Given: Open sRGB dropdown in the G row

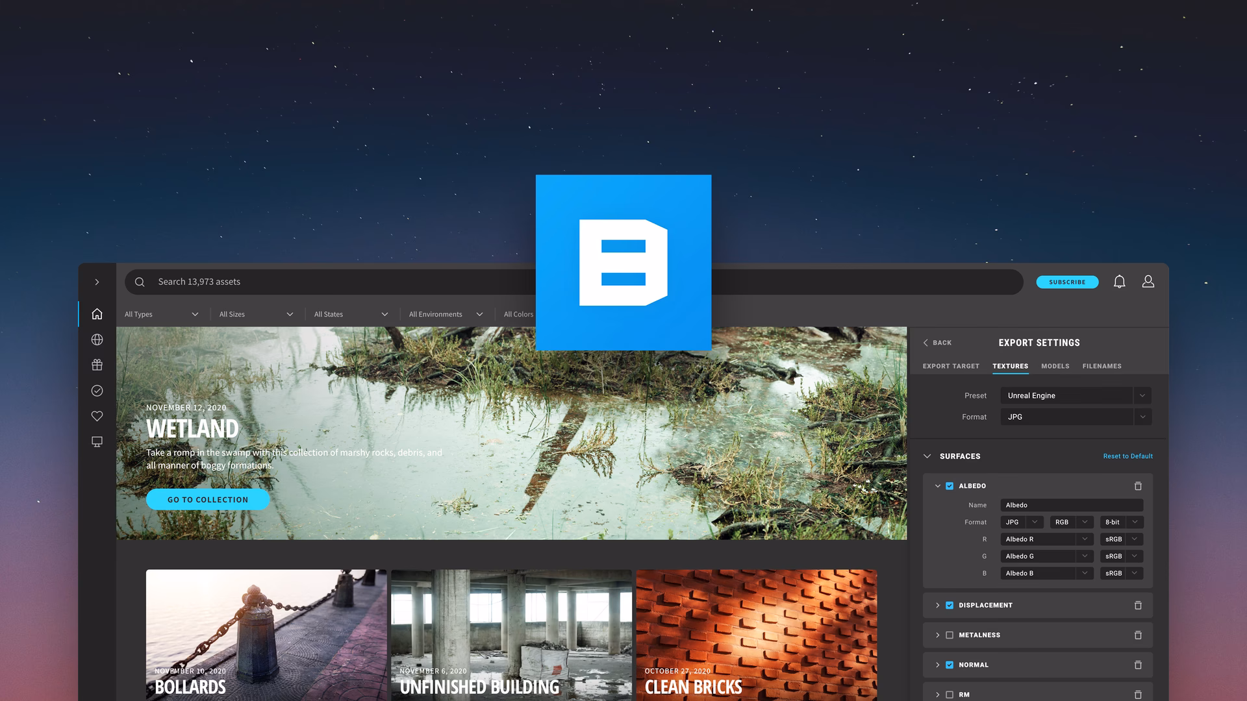Looking at the screenshot, I should click(x=1122, y=556).
